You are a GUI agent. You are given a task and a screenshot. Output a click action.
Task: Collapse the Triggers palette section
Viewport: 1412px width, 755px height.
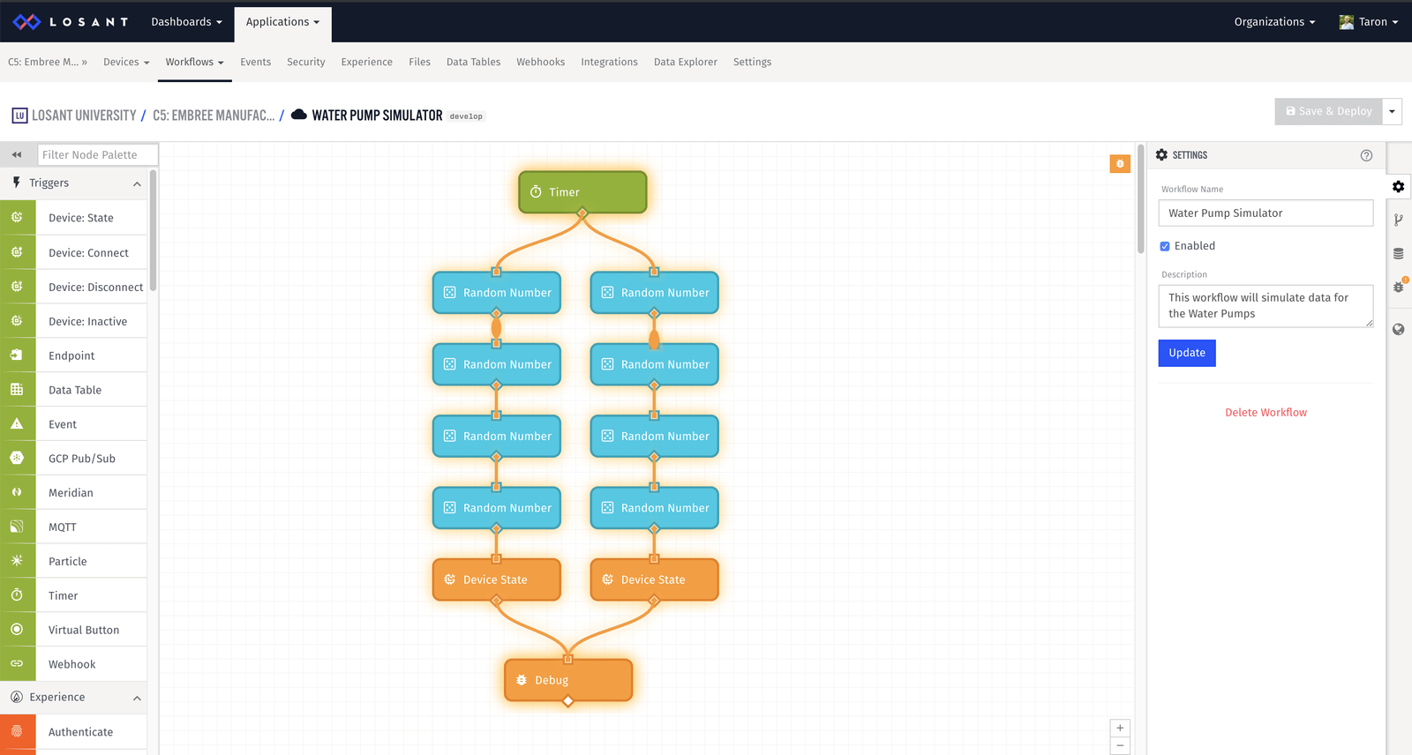(137, 183)
